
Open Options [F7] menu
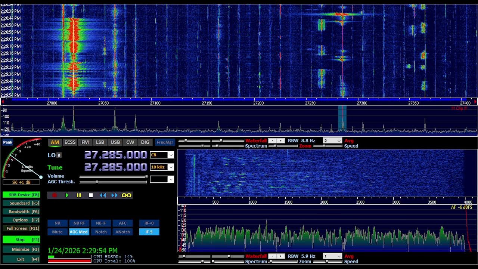click(21, 220)
